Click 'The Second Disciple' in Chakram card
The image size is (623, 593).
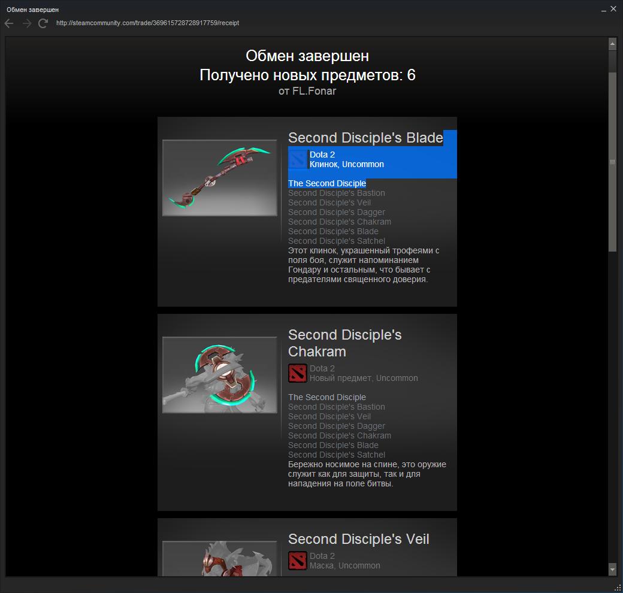327,397
